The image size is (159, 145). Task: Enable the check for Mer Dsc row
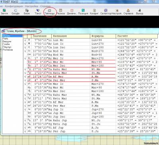point(25,66)
